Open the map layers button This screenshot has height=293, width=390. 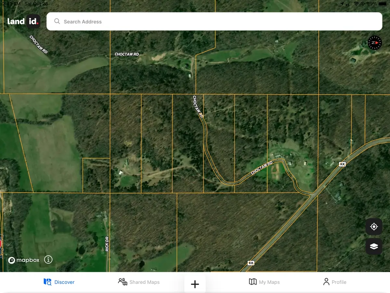point(374,246)
